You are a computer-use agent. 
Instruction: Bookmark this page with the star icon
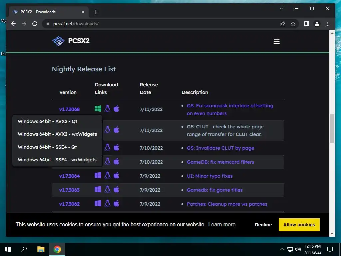[293, 24]
